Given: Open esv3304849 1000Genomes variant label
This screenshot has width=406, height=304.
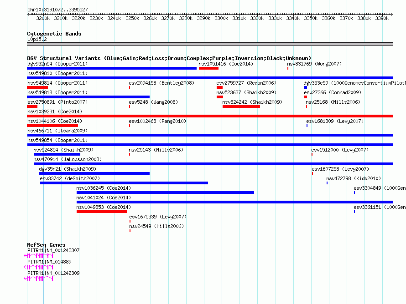Looking at the screenshot, I should pyautogui.click(x=380, y=188).
